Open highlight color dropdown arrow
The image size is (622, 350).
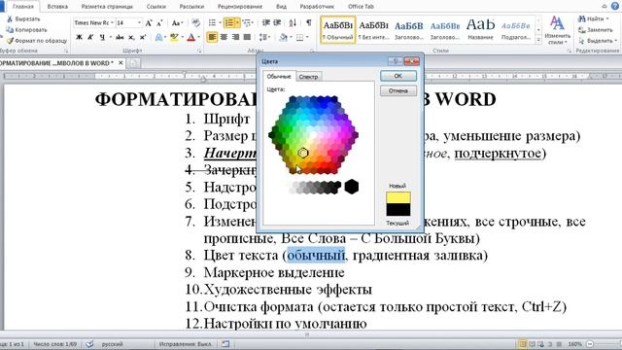pos(182,37)
